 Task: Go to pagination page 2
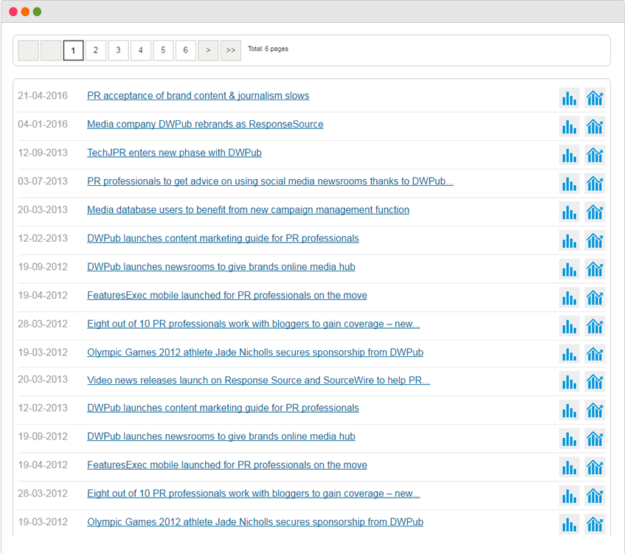96,50
